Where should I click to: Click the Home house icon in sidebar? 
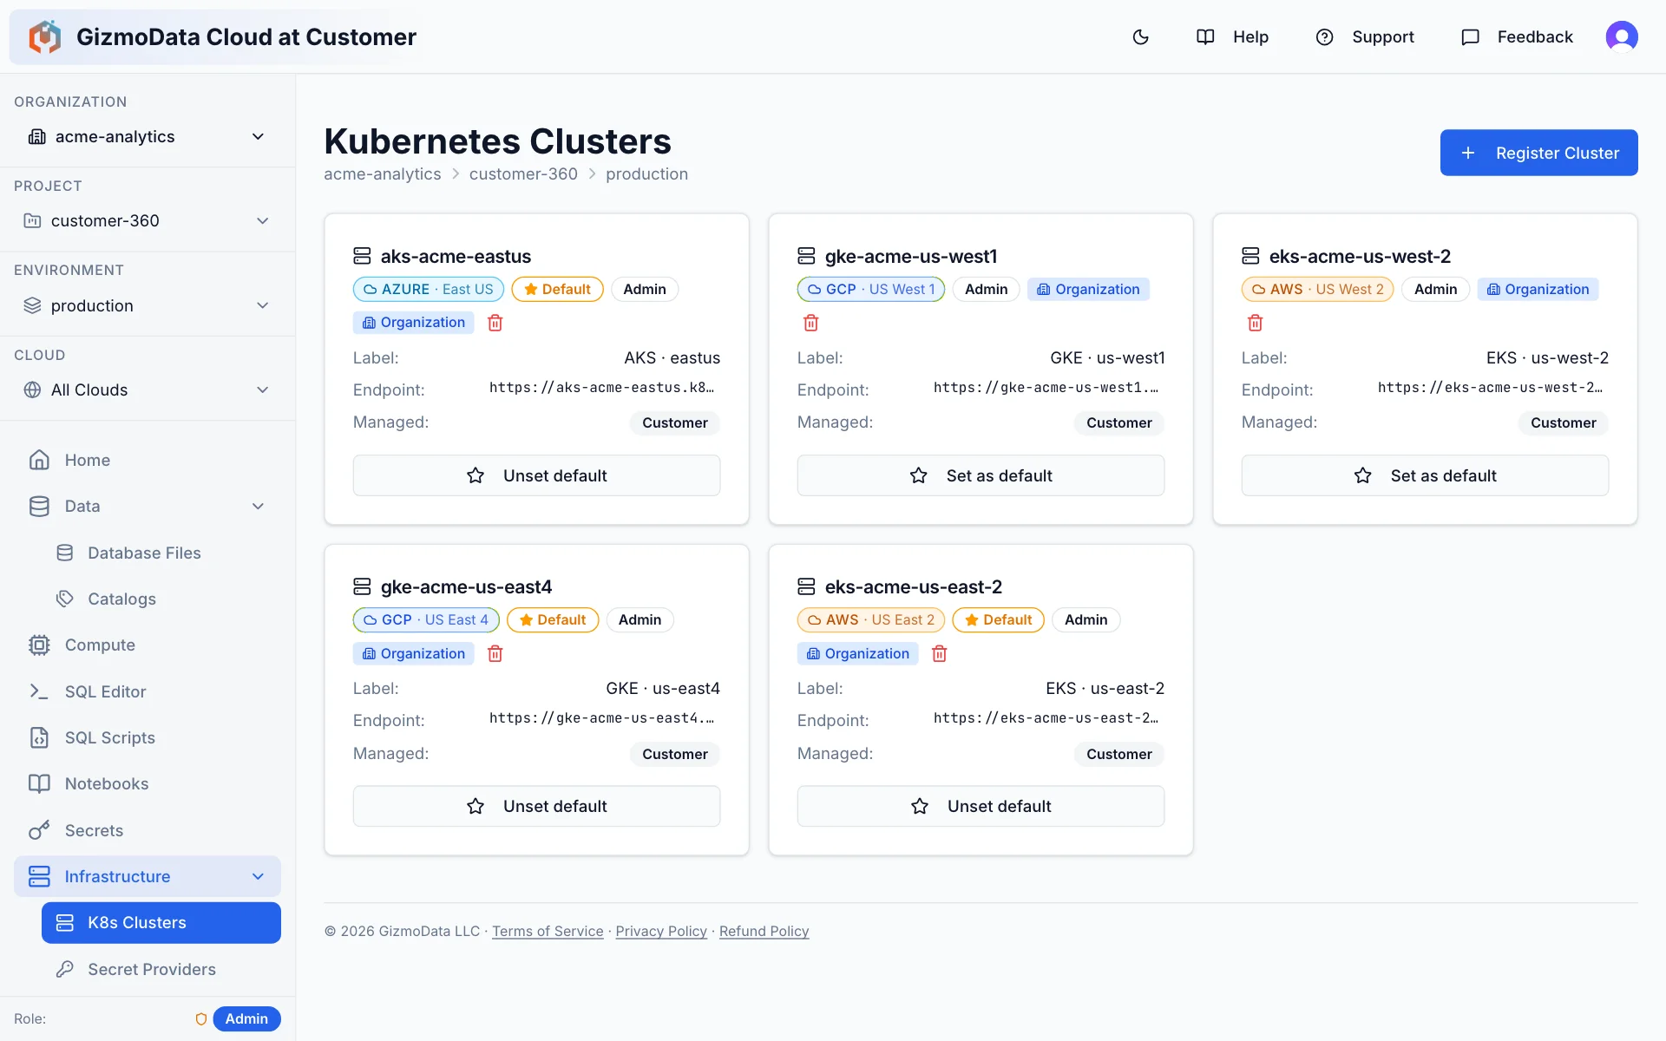pos(39,460)
